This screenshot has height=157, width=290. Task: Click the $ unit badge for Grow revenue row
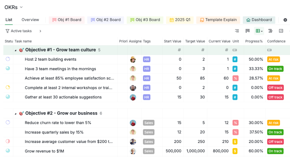point(235,151)
